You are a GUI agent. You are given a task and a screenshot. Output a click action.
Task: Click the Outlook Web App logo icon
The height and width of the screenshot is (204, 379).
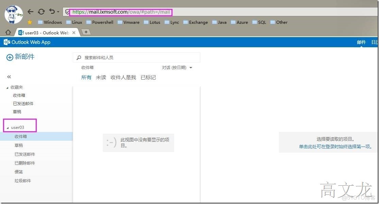[x=6, y=42]
